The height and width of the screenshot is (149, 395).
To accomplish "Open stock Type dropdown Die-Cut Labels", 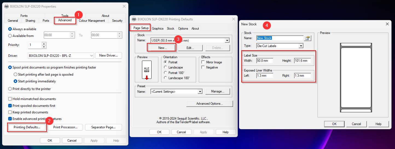I will (301, 46).
